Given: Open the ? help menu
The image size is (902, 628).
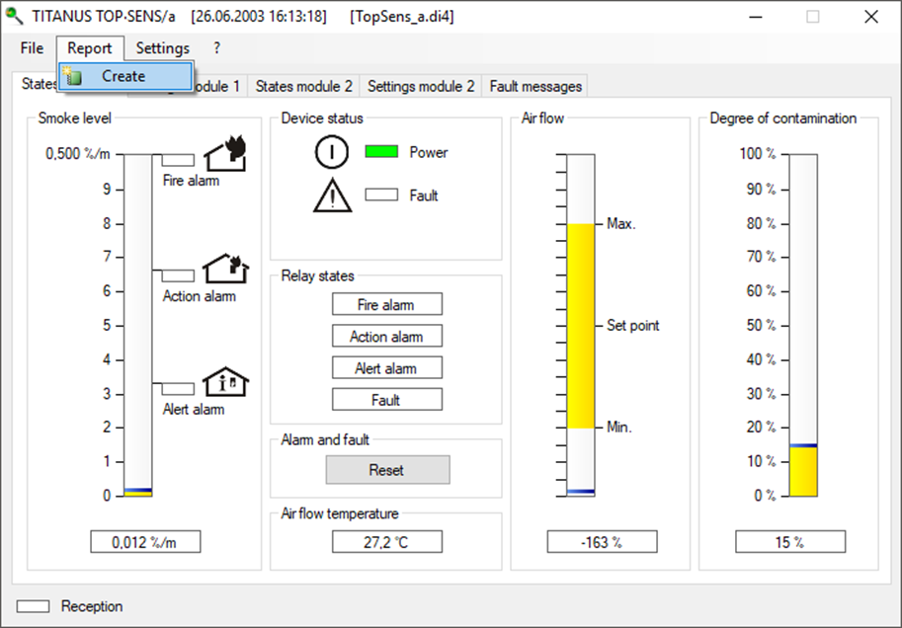Looking at the screenshot, I should click(x=216, y=48).
